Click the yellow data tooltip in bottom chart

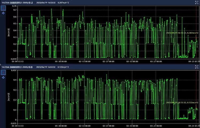click(x=182, y=102)
